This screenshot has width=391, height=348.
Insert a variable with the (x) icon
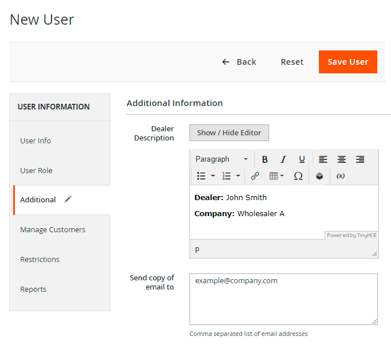pyautogui.click(x=341, y=176)
